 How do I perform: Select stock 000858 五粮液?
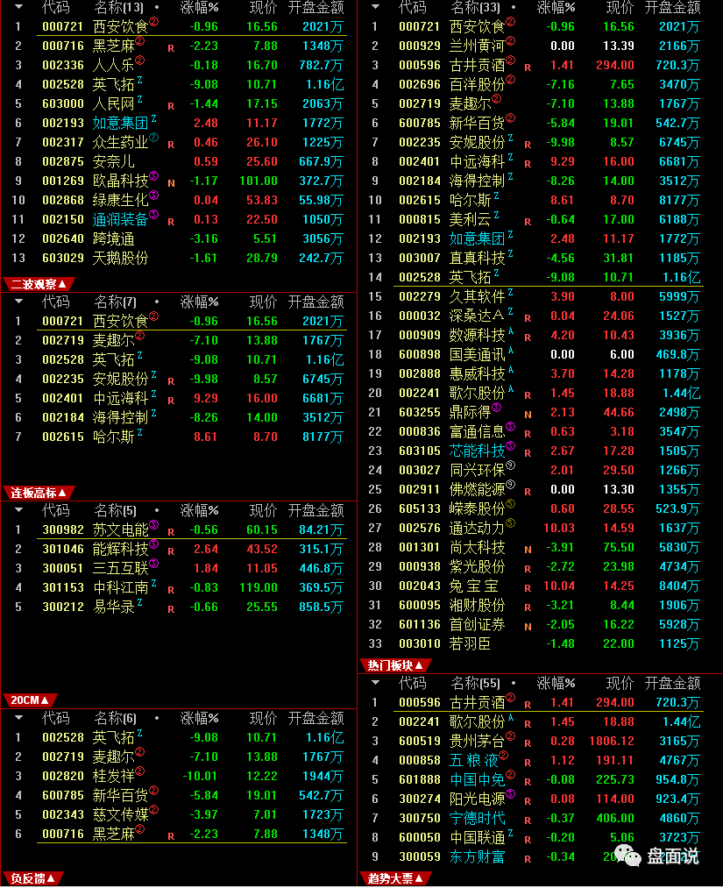pos(535,760)
